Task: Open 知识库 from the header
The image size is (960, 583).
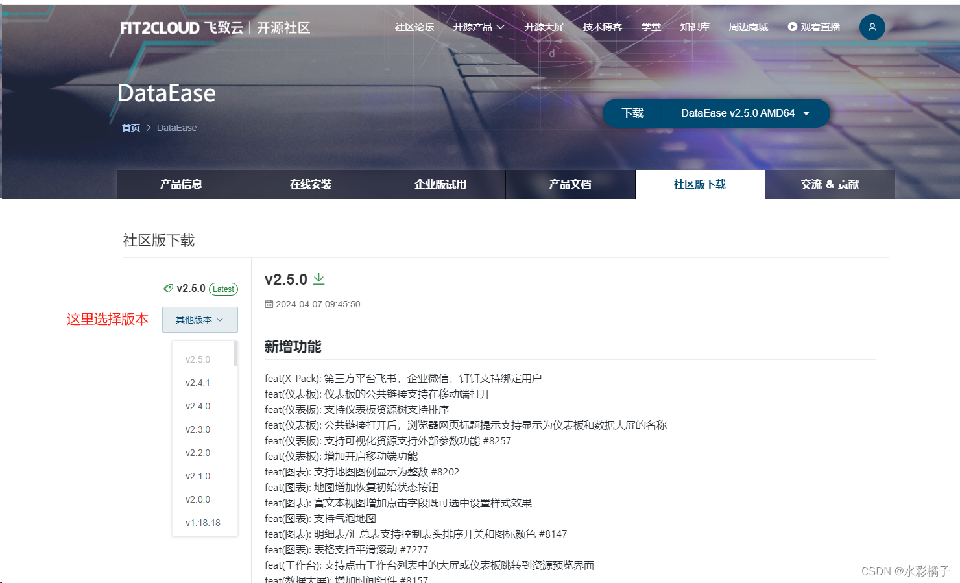Action: click(x=695, y=27)
